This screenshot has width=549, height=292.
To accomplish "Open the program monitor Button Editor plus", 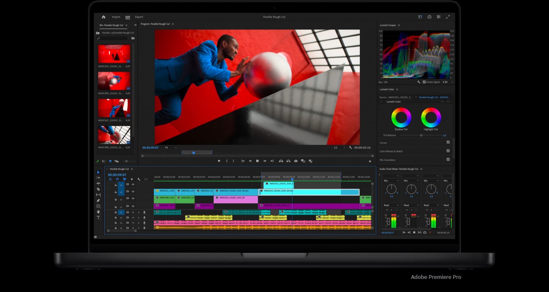I will pos(370,161).
